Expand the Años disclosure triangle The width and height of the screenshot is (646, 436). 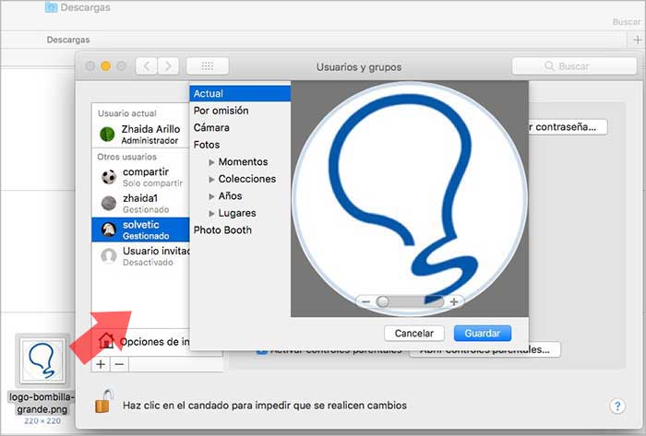[x=211, y=196]
